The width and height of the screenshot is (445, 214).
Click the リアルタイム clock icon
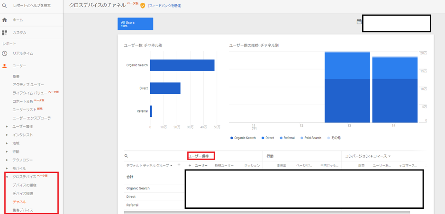[x=5, y=53]
